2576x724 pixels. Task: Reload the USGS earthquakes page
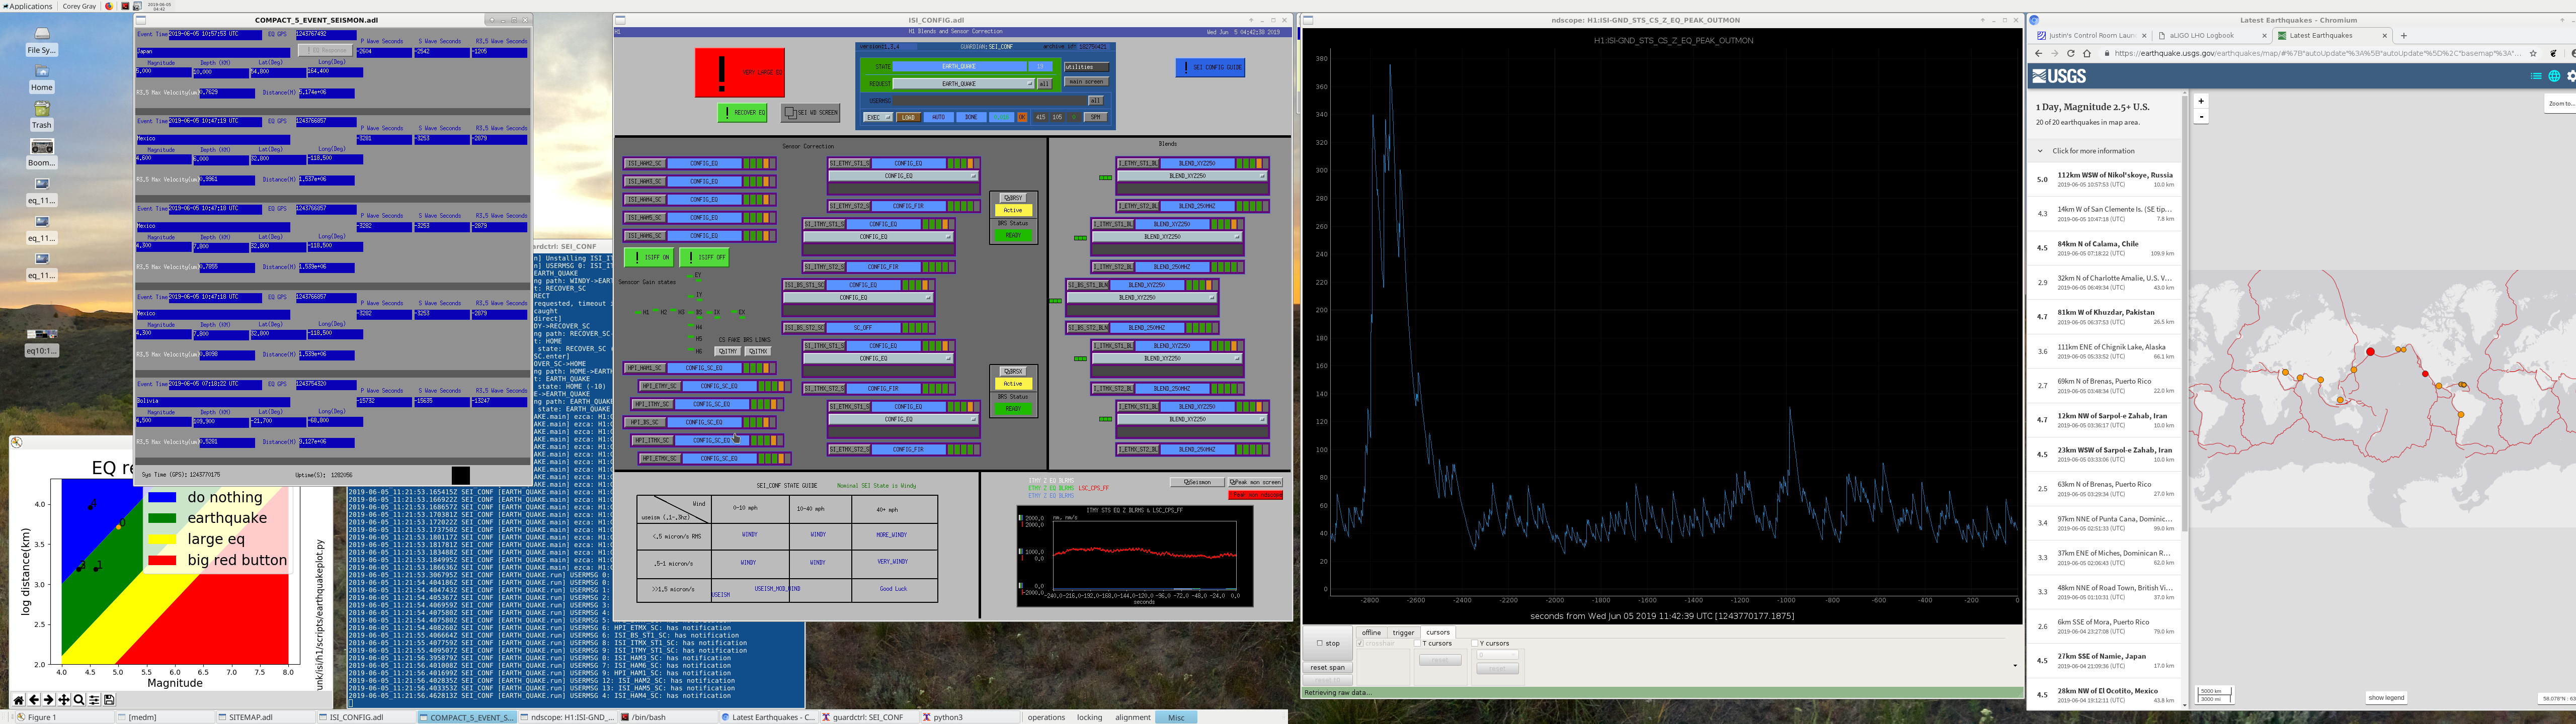(2070, 53)
